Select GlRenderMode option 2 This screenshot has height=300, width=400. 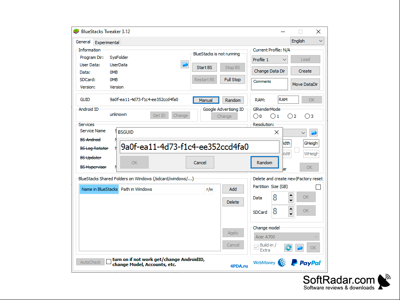tap(290, 116)
